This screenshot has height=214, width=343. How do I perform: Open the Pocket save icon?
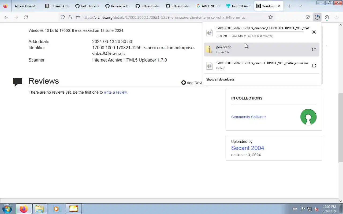click(x=308, y=17)
